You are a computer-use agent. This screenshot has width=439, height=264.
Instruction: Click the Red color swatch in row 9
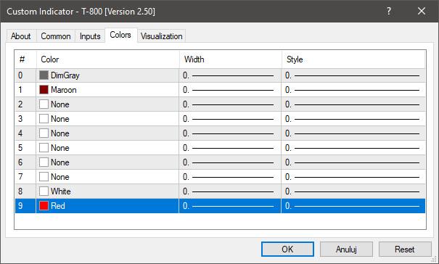pos(44,206)
